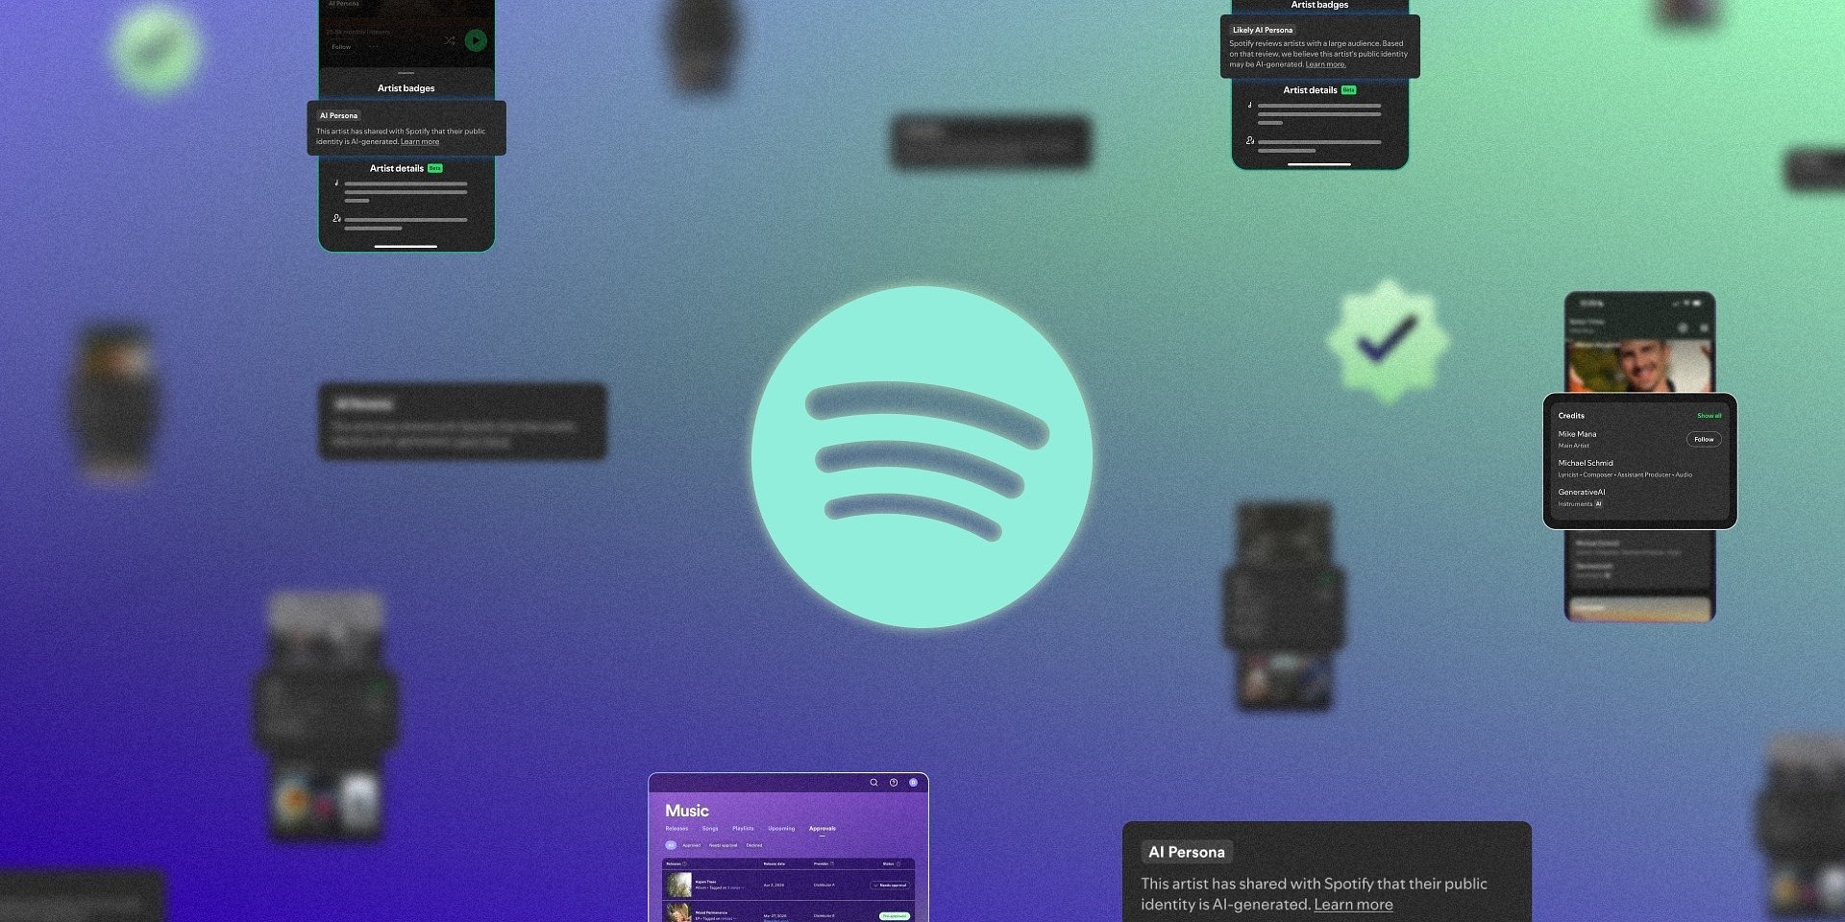Screen dimensions: 1845x922
Task: Select the All filter chip
Action: (671, 845)
